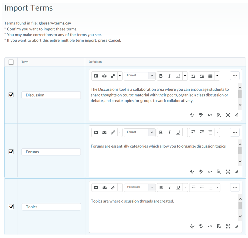This screenshot has width=248, height=238.
Task: Show more actions in Discussion editor toolbar
Action: 235,76
